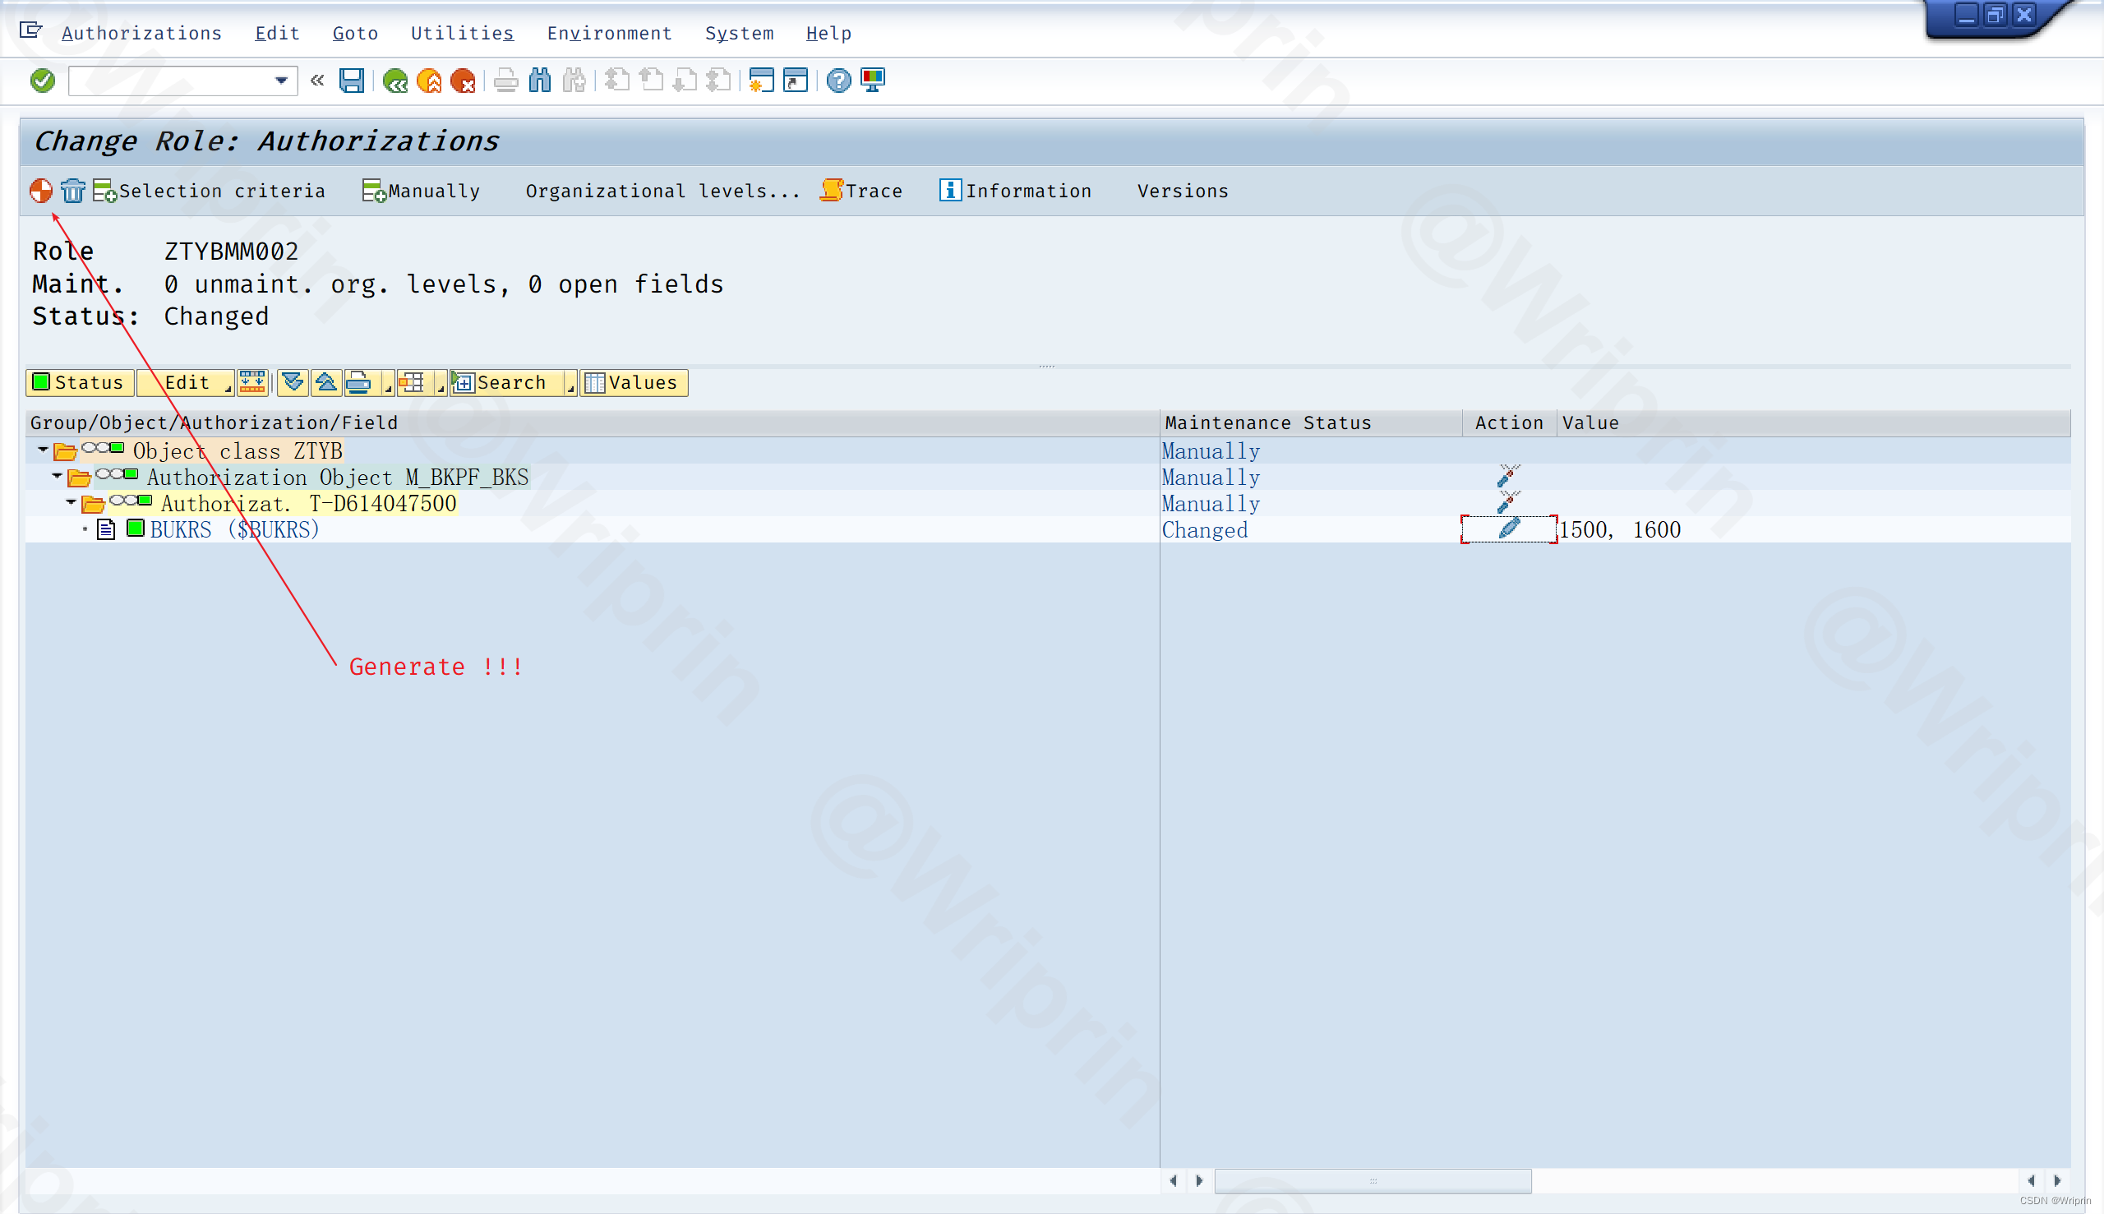
Task: Collapse the Object class ZTYB tree node
Action: [x=42, y=450]
